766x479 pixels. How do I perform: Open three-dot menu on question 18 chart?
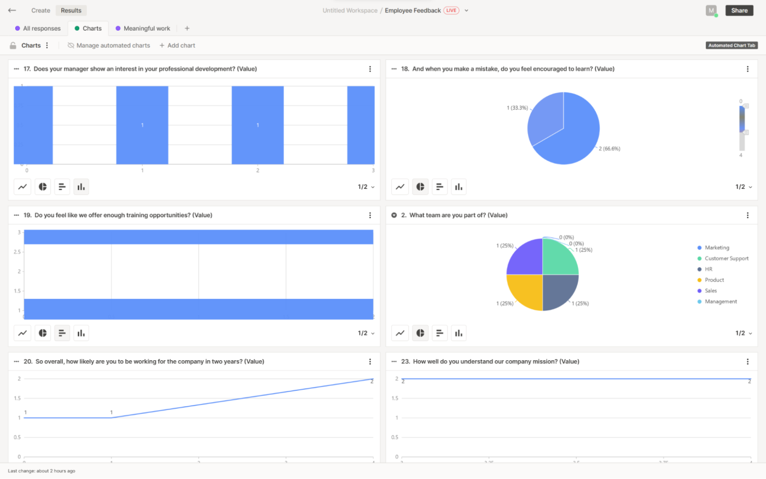pos(747,69)
